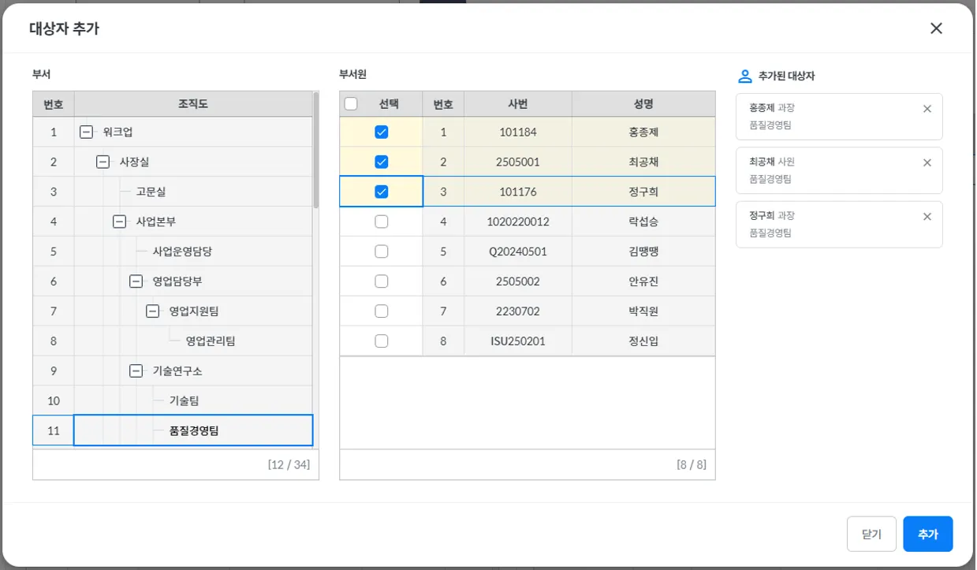Viewport: 977px width, 570px height.
Task: Click the 추가된 대상자 person icon
Action: click(744, 76)
